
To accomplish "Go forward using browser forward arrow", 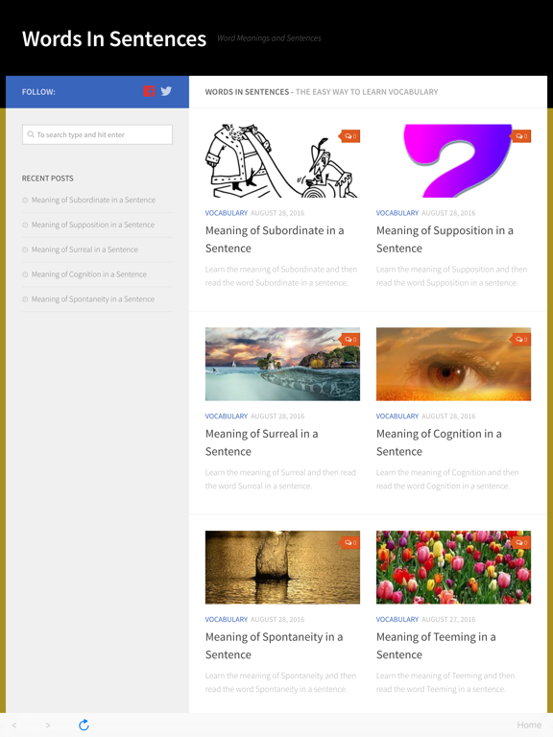I will point(48,725).
